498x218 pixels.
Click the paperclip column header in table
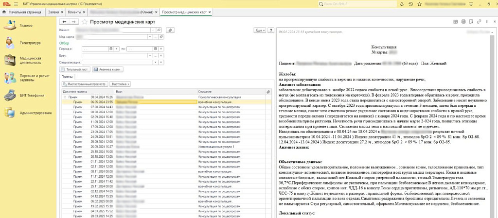(268, 92)
